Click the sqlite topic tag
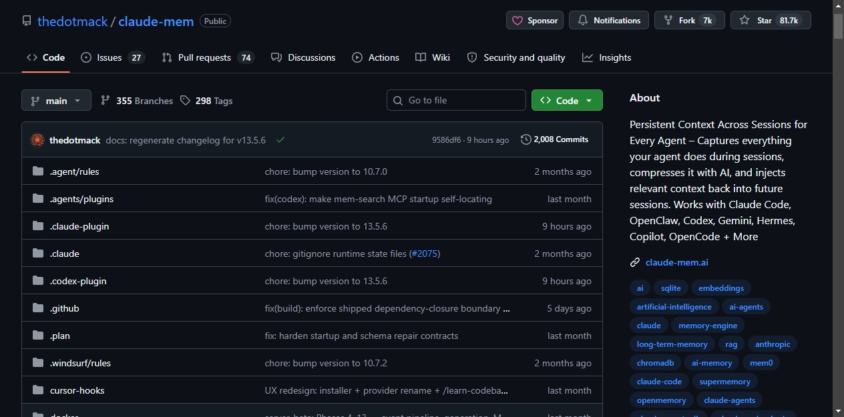 (x=671, y=288)
